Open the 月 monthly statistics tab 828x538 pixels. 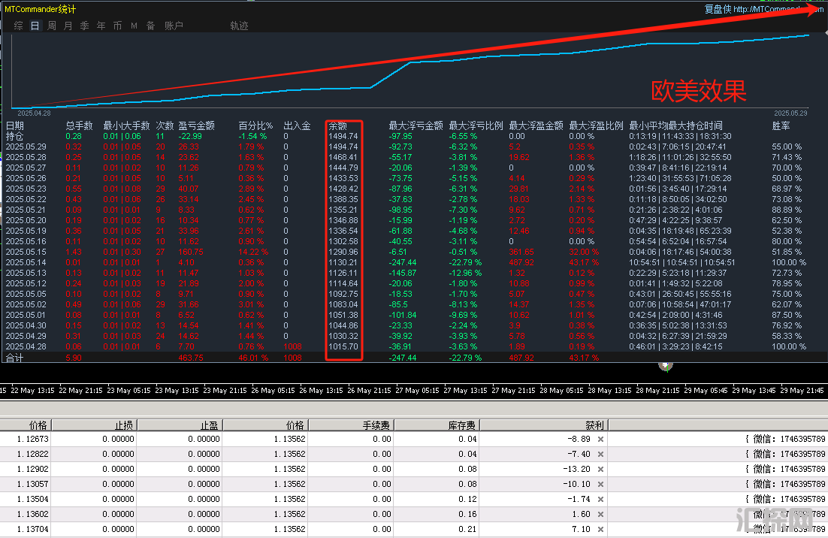[68, 26]
